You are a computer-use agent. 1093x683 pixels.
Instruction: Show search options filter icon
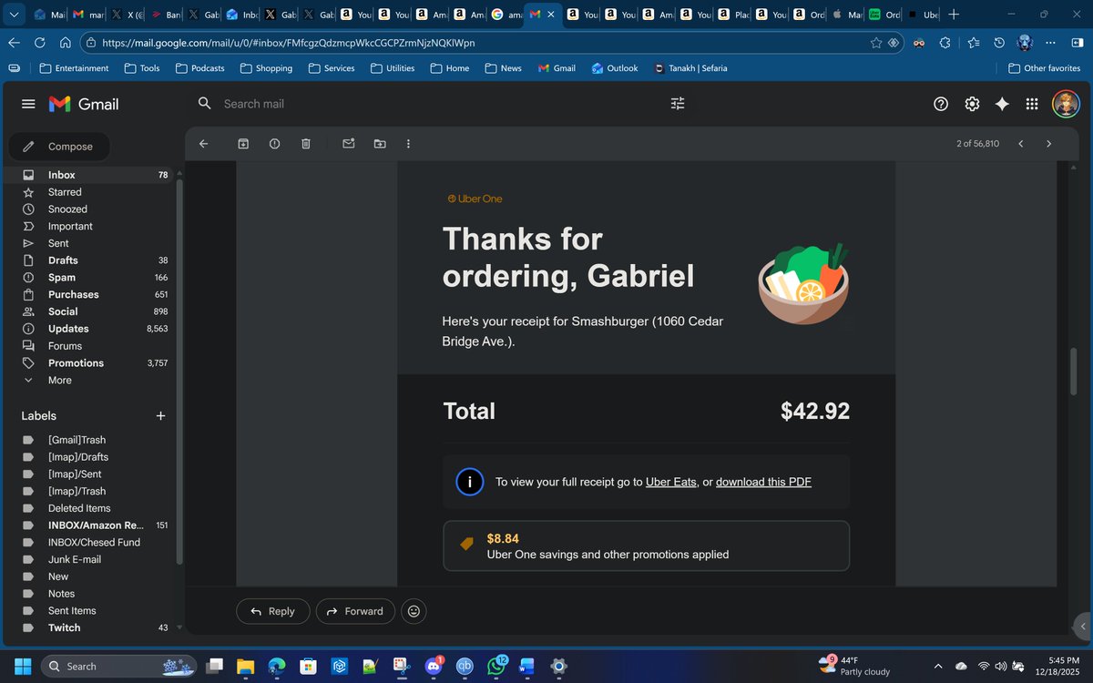(x=678, y=104)
